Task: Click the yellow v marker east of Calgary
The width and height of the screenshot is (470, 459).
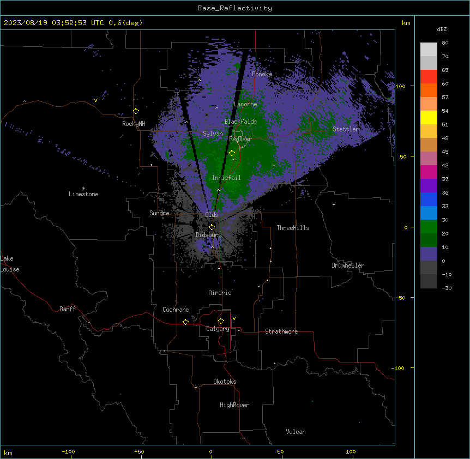Action: pyautogui.click(x=234, y=318)
